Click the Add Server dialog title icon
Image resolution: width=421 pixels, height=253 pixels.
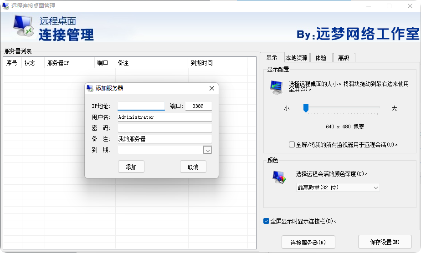coord(90,88)
